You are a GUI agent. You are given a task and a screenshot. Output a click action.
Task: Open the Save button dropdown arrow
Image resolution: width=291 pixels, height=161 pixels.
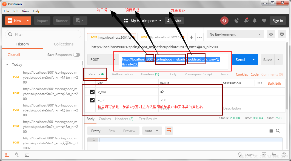point(278,59)
